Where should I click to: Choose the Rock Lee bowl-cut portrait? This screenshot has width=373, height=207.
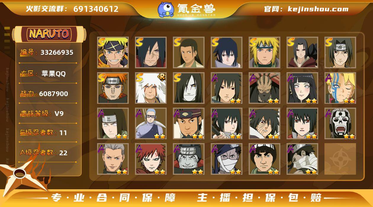click(x=264, y=159)
